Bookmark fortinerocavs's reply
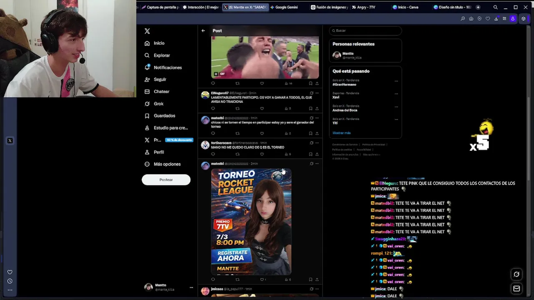The image size is (534, 300). 310,154
